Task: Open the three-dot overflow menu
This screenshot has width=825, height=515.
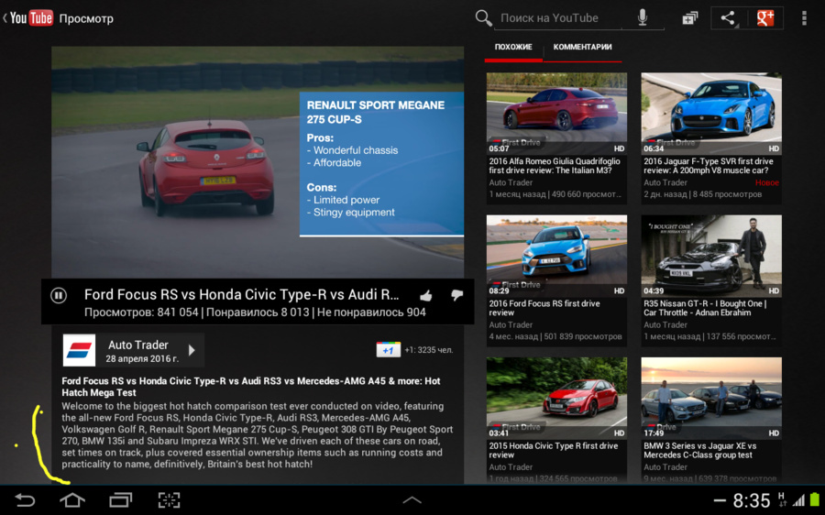Action: [x=804, y=18]
